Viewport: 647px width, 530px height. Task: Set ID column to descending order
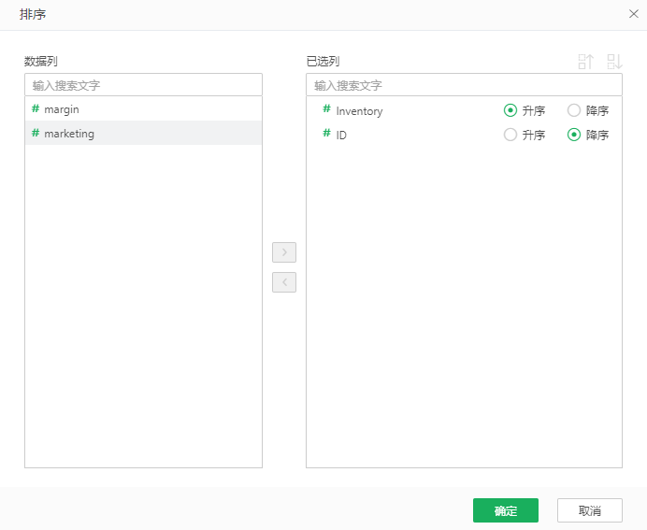click(574, 135)
